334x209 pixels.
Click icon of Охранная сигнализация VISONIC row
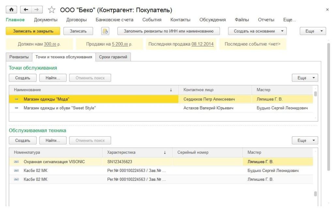click(16, 162)
